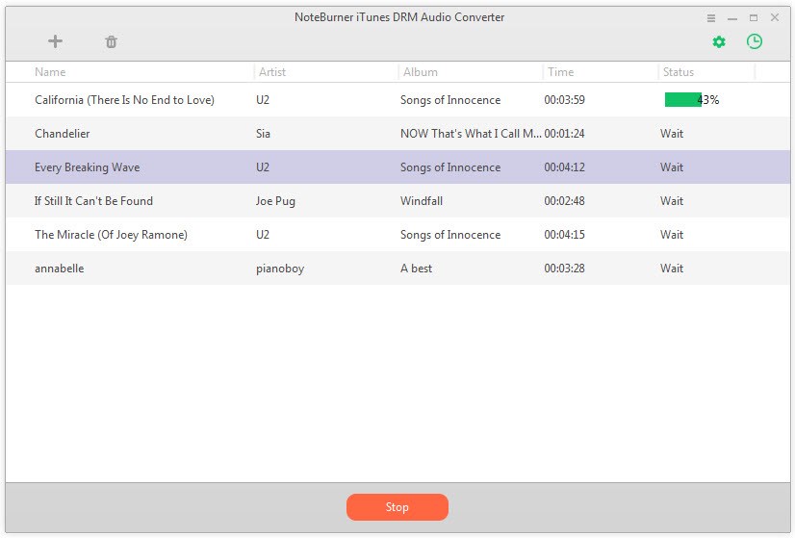Screen dimensions: 795x538
Task: Click time 00:04:15 of The Miracle
Action: coord(564,234)
